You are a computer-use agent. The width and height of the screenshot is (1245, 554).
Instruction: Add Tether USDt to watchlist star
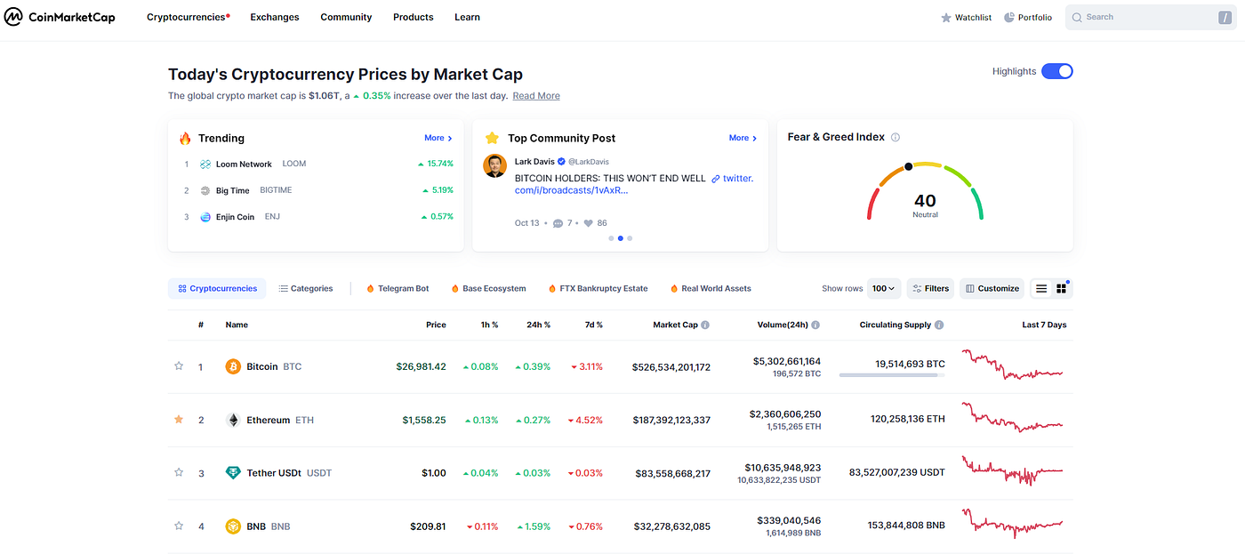pos(179,473)
